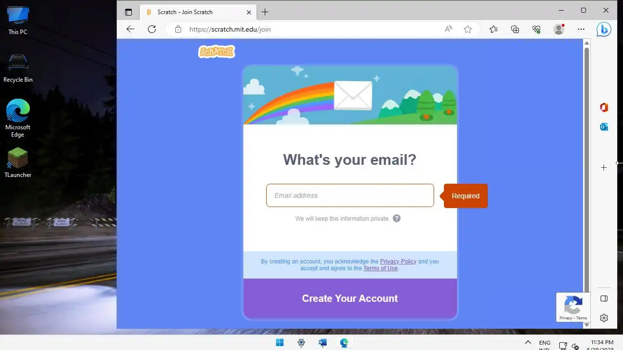Add this page to favorites star

coord(468,29)
